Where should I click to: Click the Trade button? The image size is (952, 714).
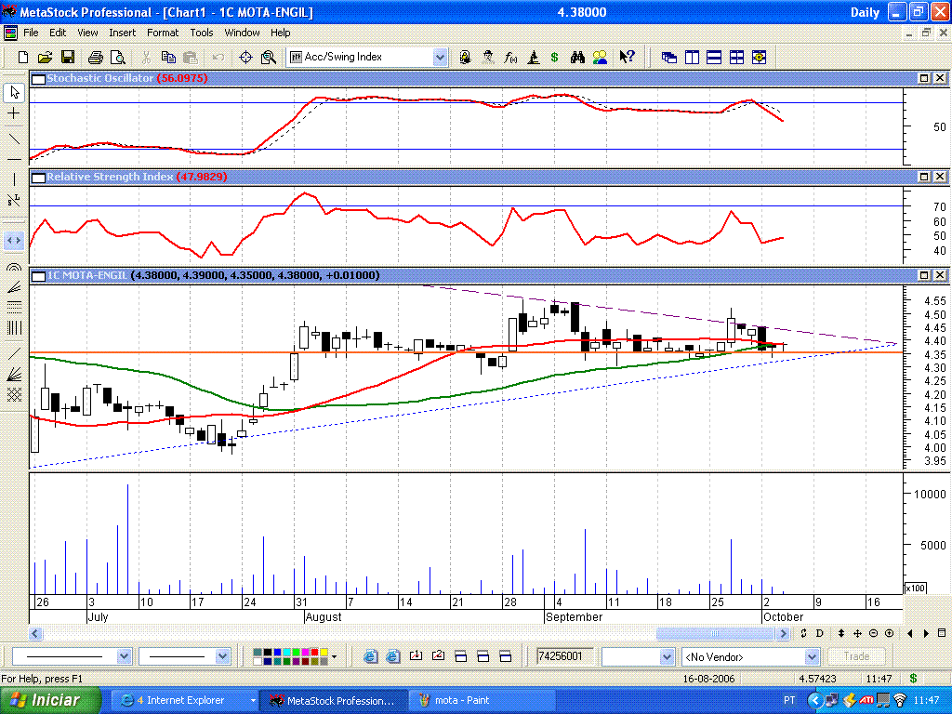pyautogui.click(x=856, y=656)
